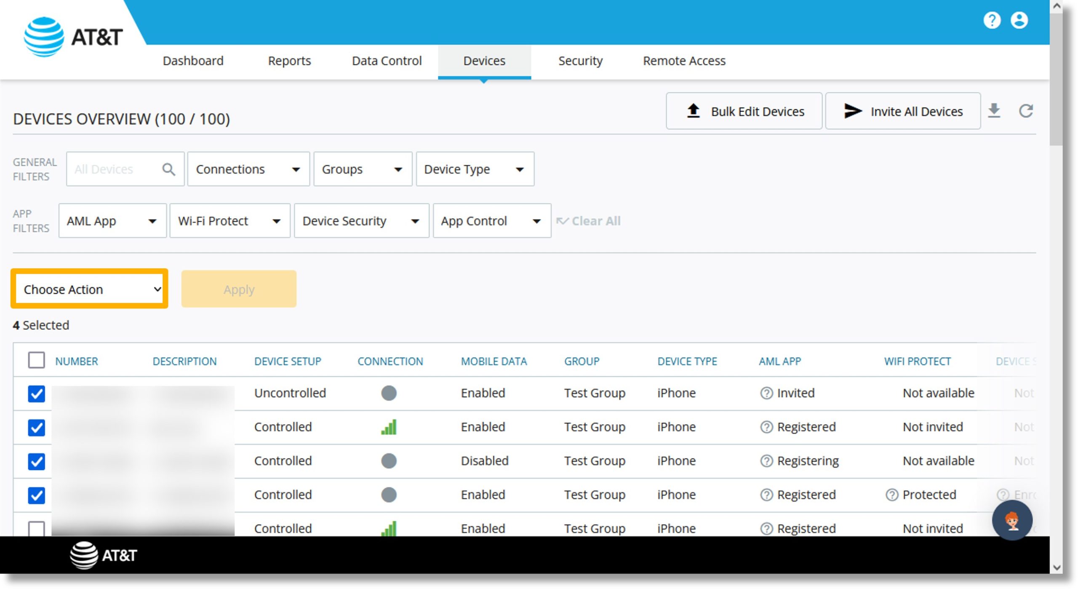Image resolution: width=1078 pixels, height=589 pixels.
Task: Go to the Data Control tab
Action: [387, 61]
